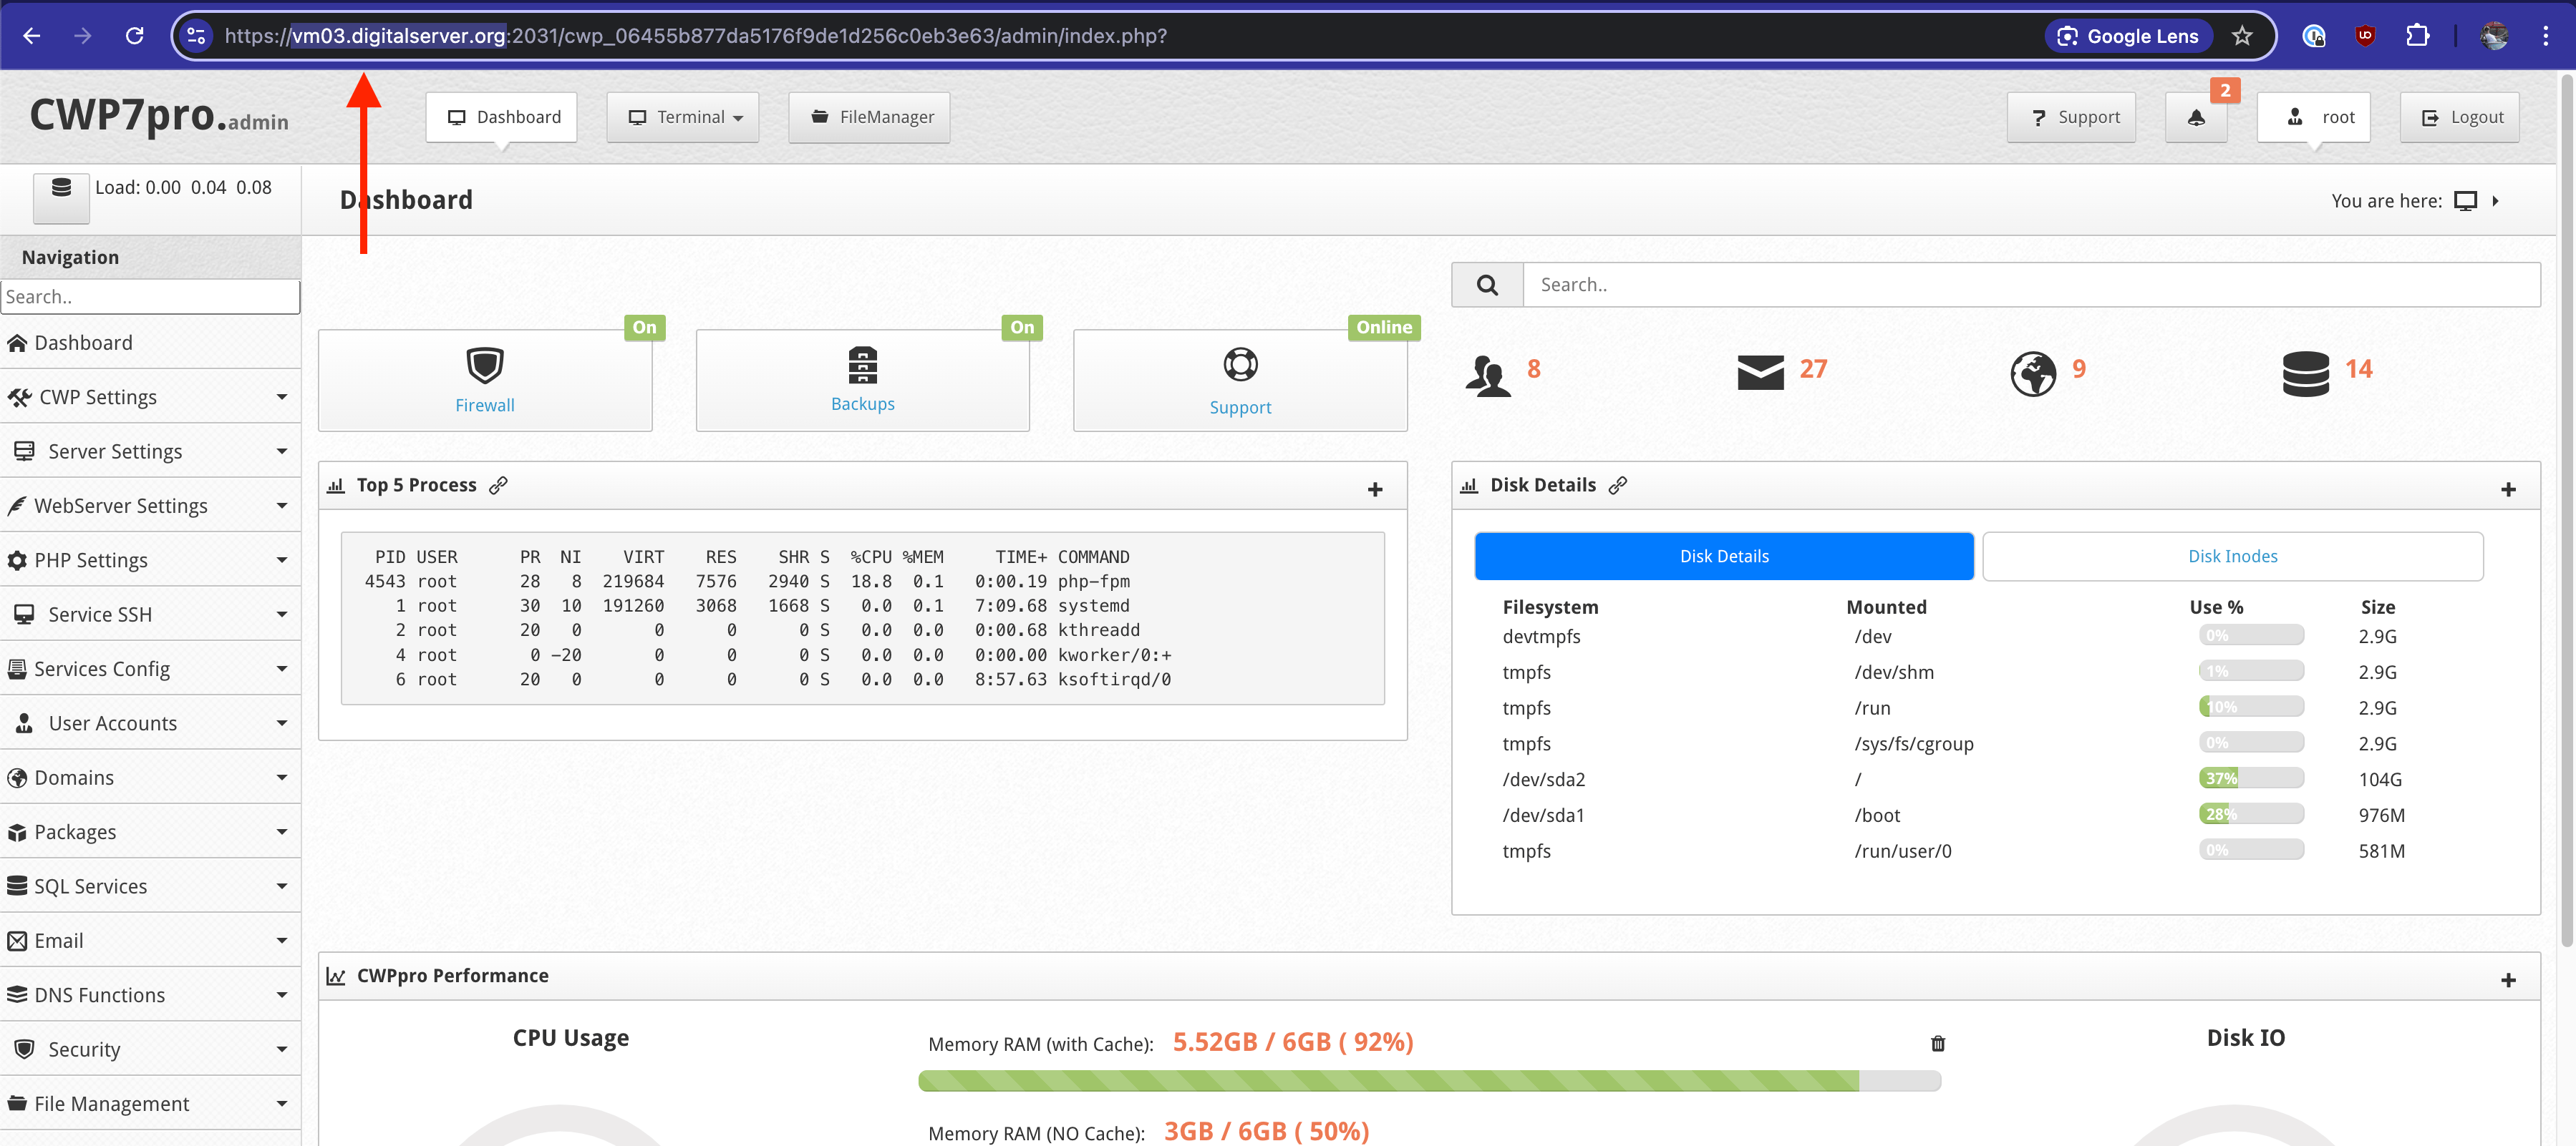Image resolution: width=2576 pixels, height=1146 pixels.
Task: Click the On badge of Firewall
Action: click(644, 328)
